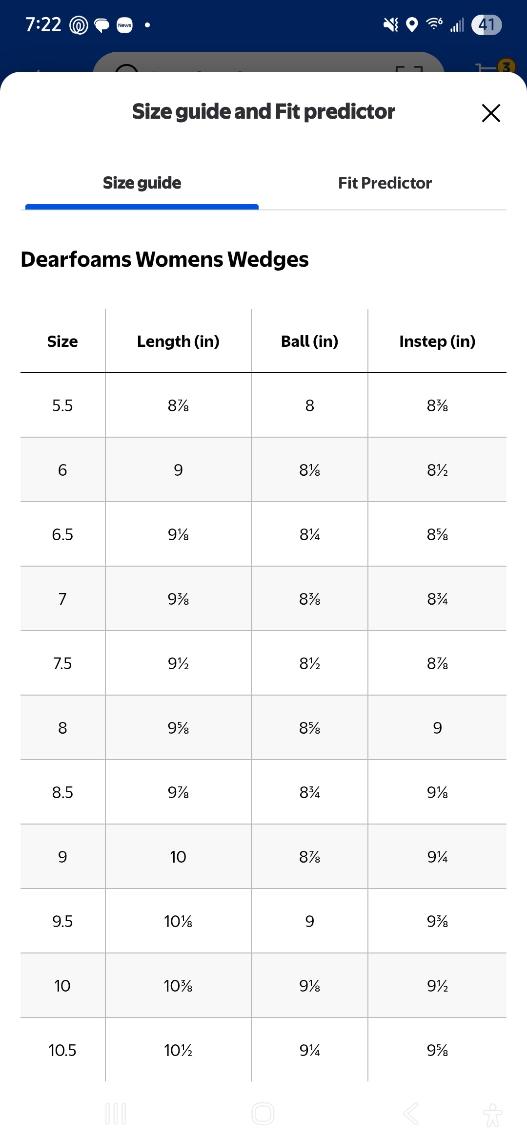Image resolution: width=527 pixels, height=1143 pixels.
Task: Tap the accessibility shortcut icon
Action: (x=492, y=1115)
